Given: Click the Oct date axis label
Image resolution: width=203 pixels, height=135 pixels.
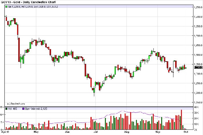Looking at the screenshot, I should pos(186,132).
